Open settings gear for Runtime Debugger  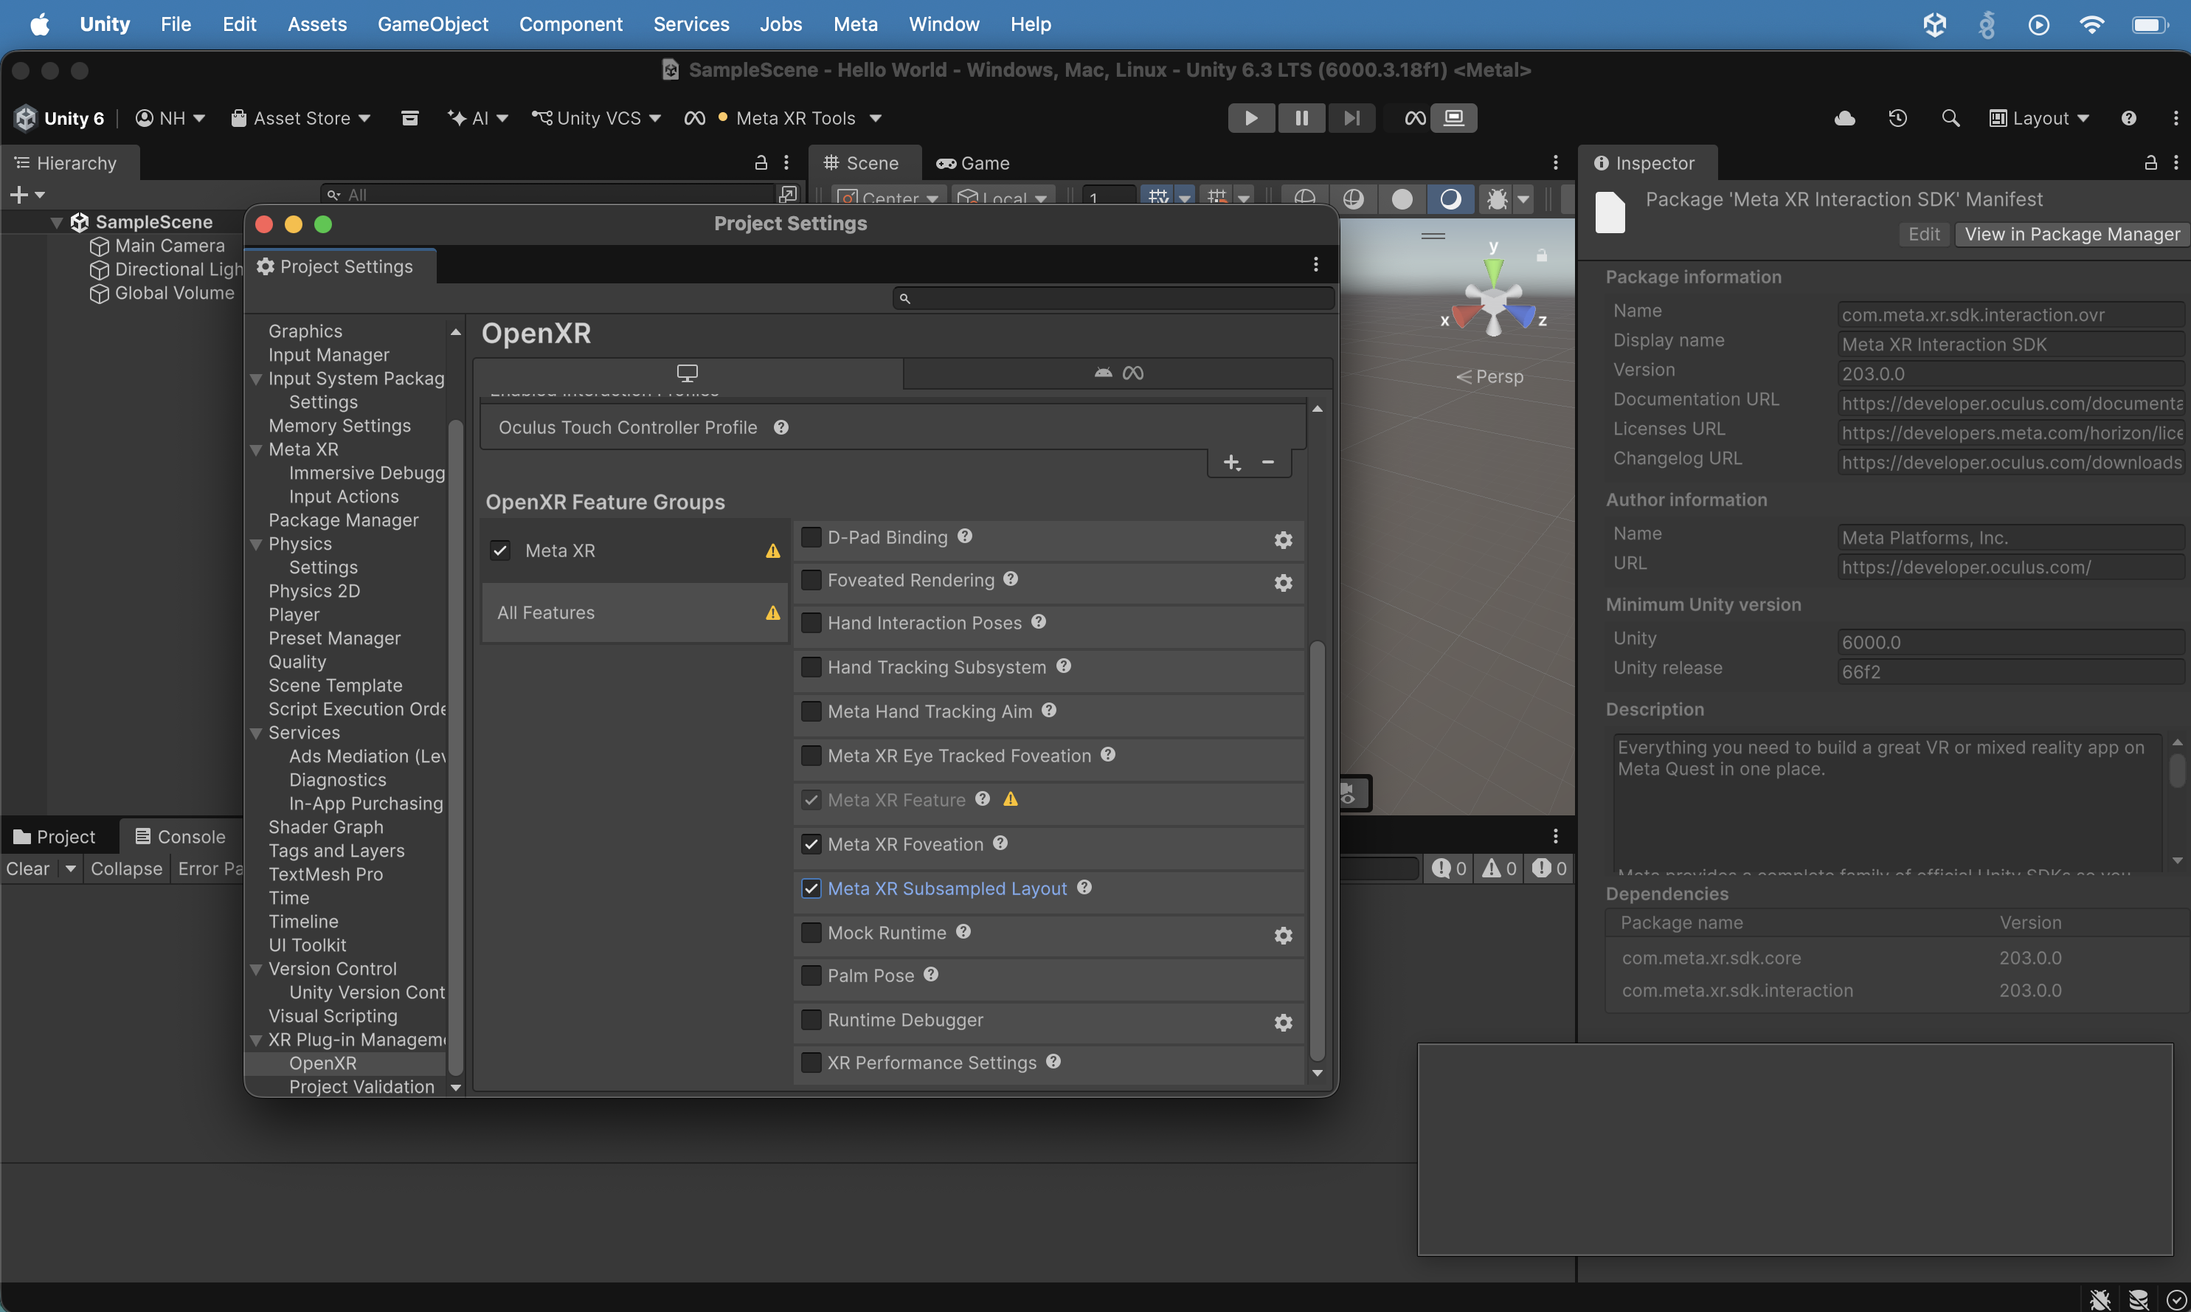pyautogui.click(x=1284, y=1022)
